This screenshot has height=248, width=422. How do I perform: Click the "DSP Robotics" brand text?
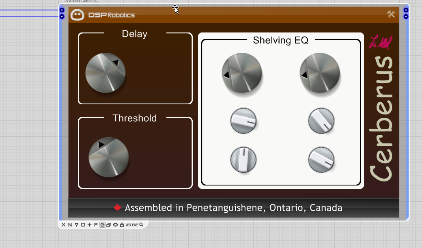(x=112, y=15)
